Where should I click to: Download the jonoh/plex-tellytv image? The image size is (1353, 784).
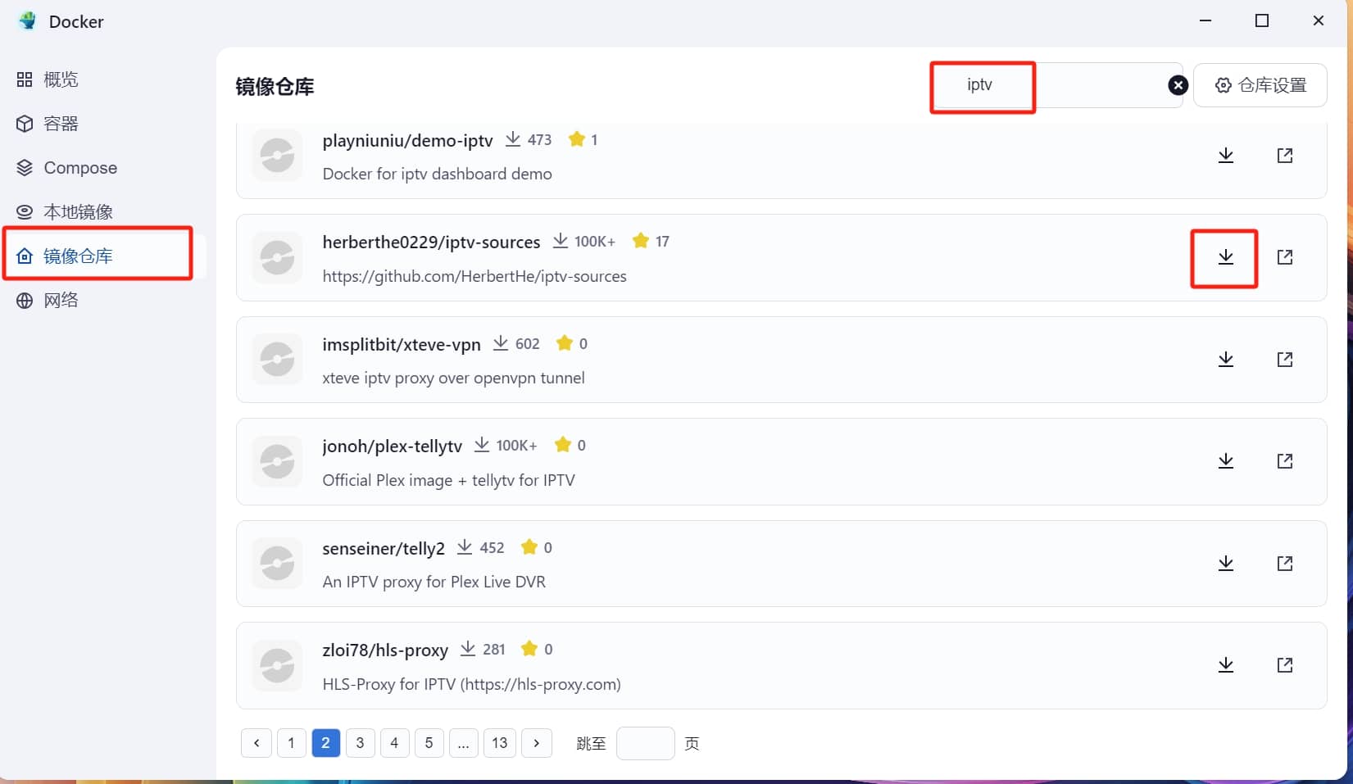[1225, 461]
